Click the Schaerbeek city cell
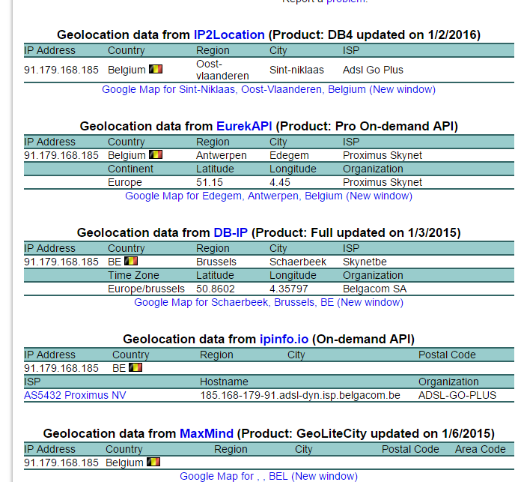Screen dimensions: 524x482 coord(298,262)
